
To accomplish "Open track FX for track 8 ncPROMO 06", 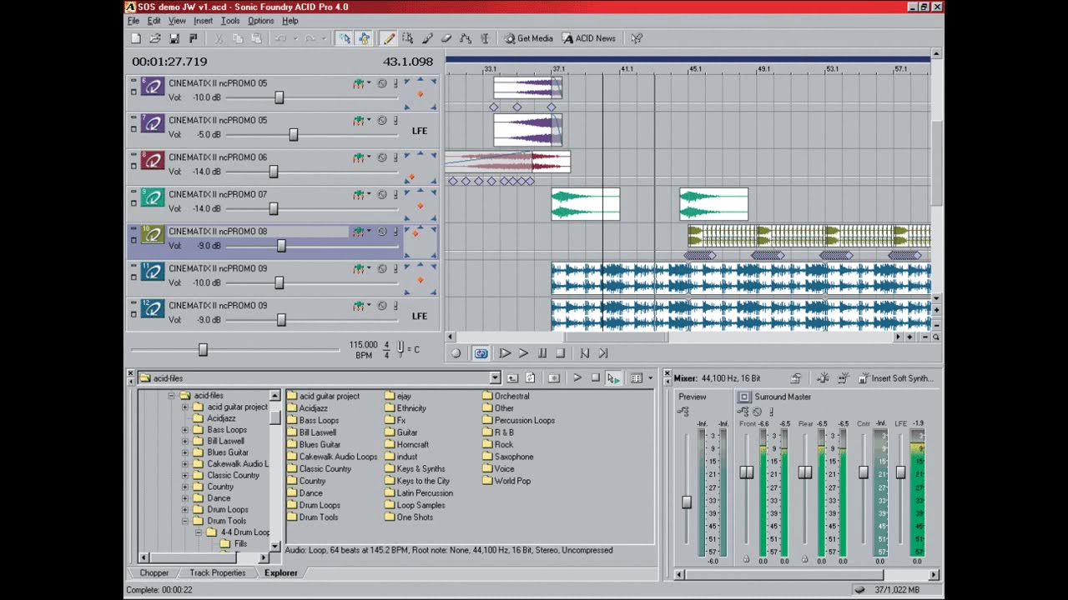I will pos(359,157).
